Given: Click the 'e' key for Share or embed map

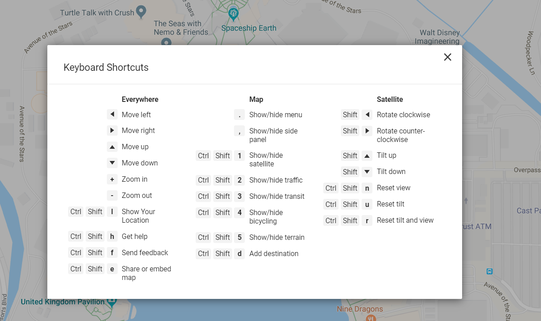Looking at the screenshot, I should (112, 269).
